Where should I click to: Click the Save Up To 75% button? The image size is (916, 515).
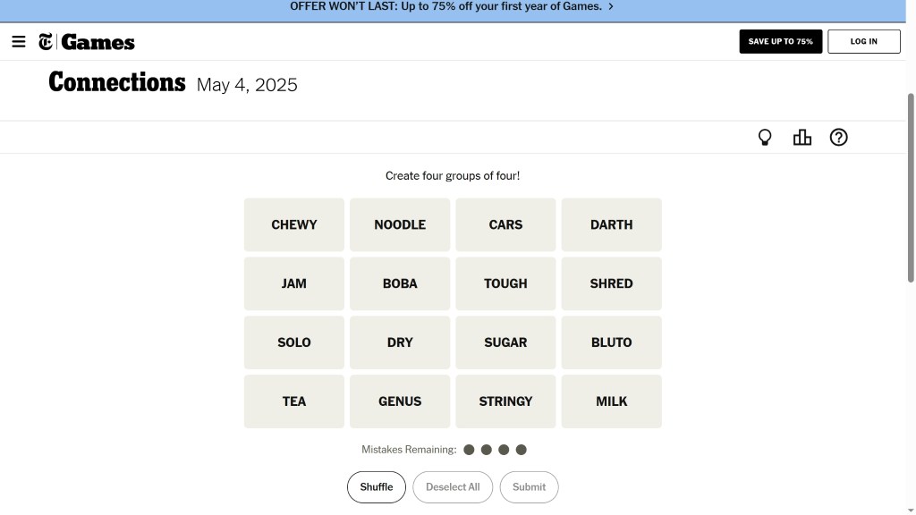pyautogui.click(x=780, y=42)
